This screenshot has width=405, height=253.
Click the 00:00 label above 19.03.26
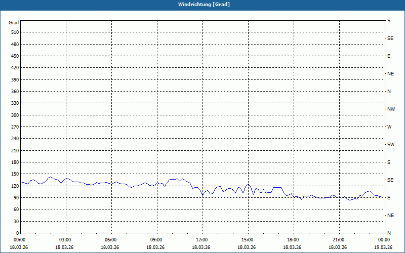click(384, 240)
